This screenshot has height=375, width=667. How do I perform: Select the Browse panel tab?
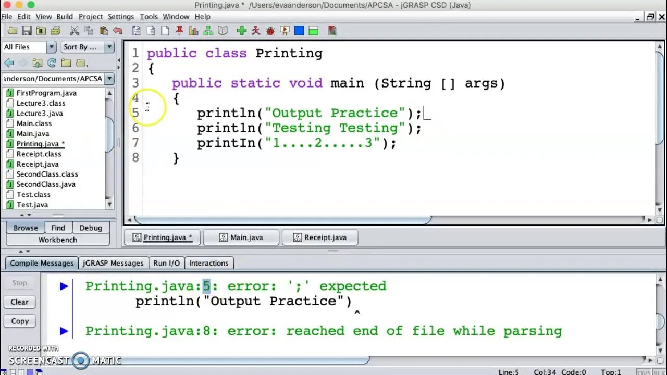26,228
